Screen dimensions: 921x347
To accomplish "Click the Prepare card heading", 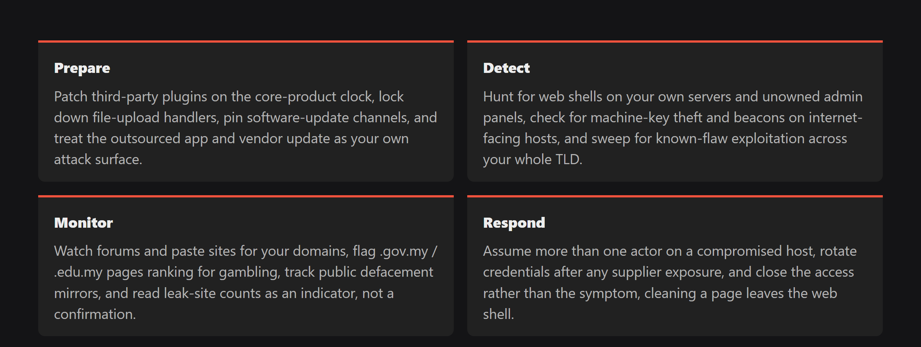I will pos(82,68).
